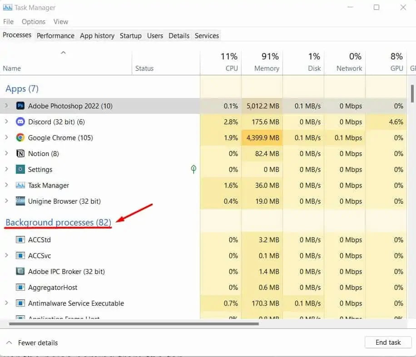The image size is (416, 357).
Task: Click the Fewer details link
Action: pyautogui.click(x=38, y=342)
